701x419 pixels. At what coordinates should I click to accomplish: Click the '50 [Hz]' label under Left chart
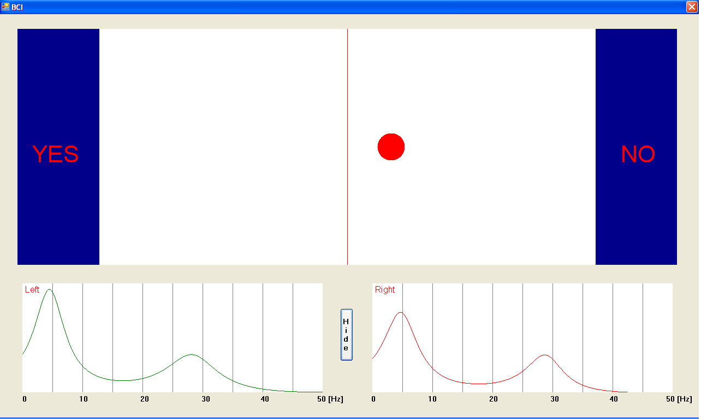click(x=330, y=399)
